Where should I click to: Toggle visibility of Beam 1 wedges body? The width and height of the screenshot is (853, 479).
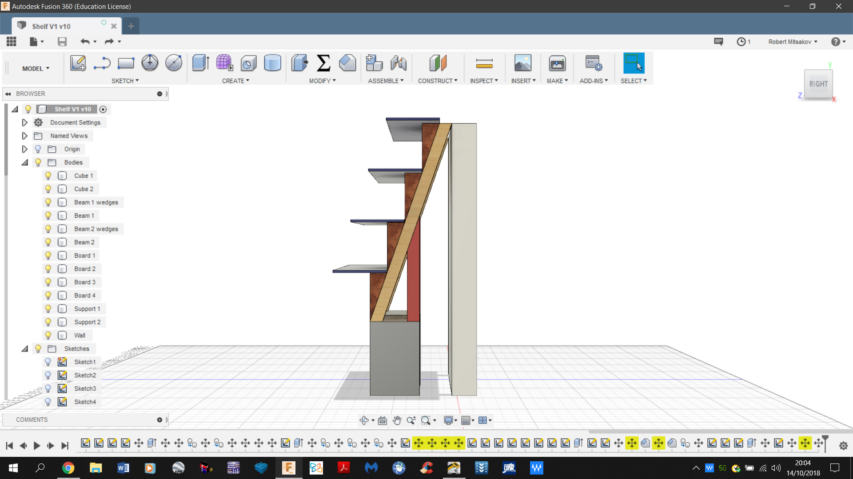click(x=48, y=202)
